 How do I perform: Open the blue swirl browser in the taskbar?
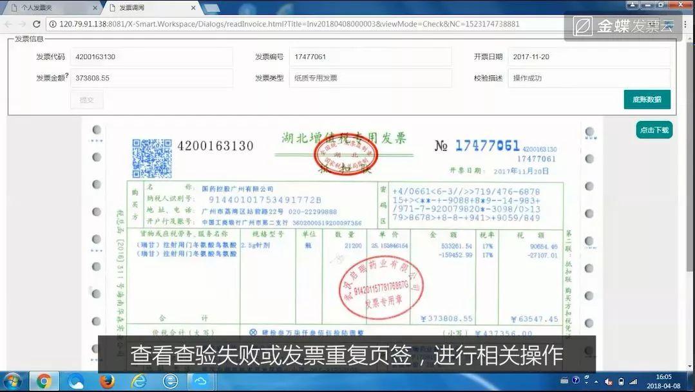pyautogui.click(x=76, y=381)
